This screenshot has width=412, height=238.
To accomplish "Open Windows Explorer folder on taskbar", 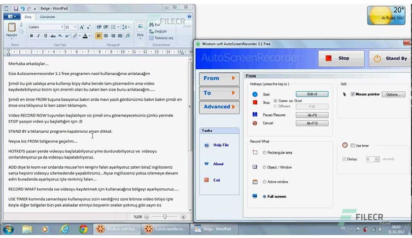I will 27,229.
